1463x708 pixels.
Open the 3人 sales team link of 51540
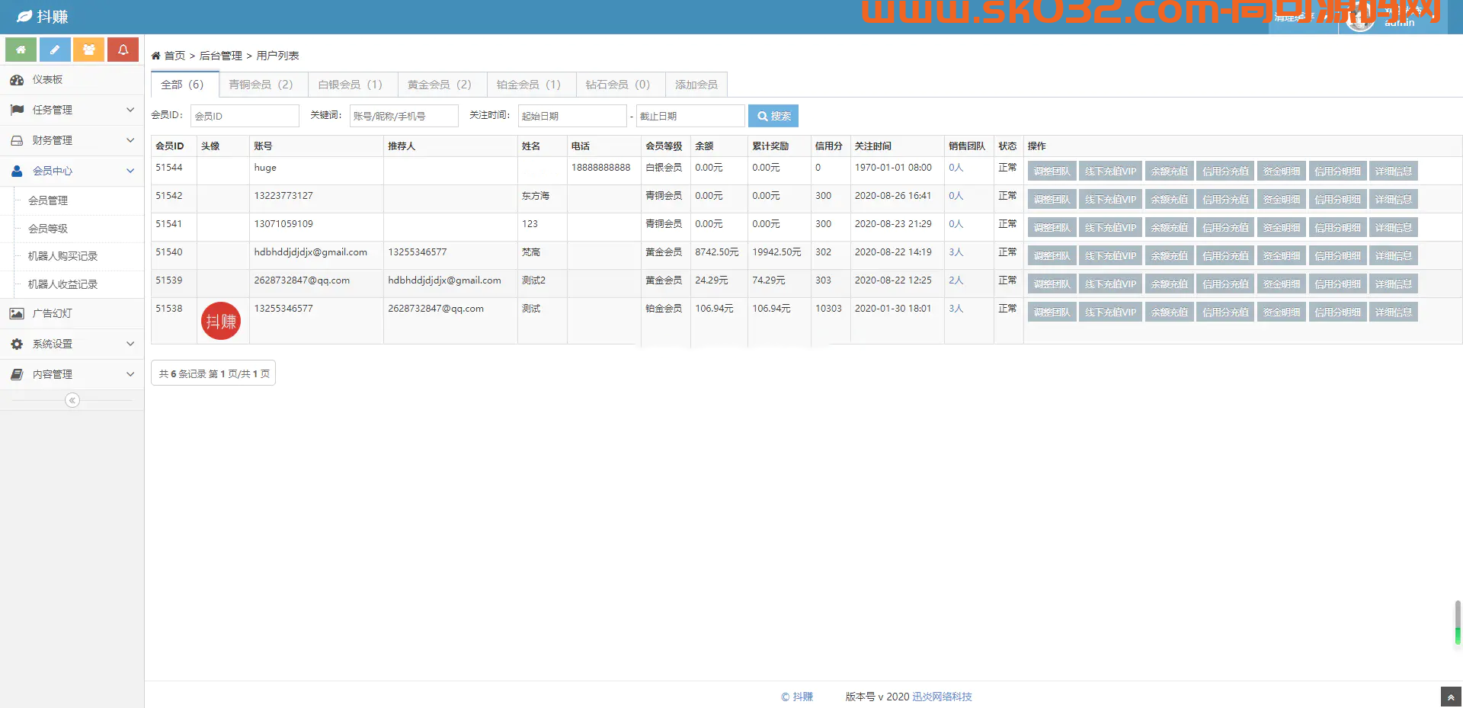(956, 252)
